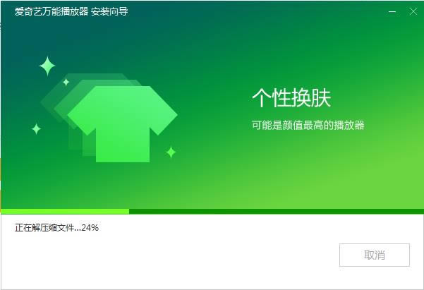This screenshot has height=290, width=424.
Task: Click the largest sparkle star above the shirts
Action: (47, 66)
